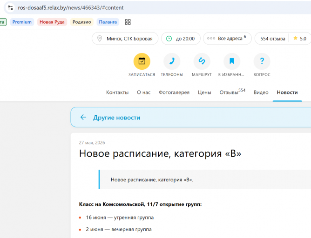Viewport: 311px width, 238px height.
Task: Click the green clock icon
Action: [169, 39]
